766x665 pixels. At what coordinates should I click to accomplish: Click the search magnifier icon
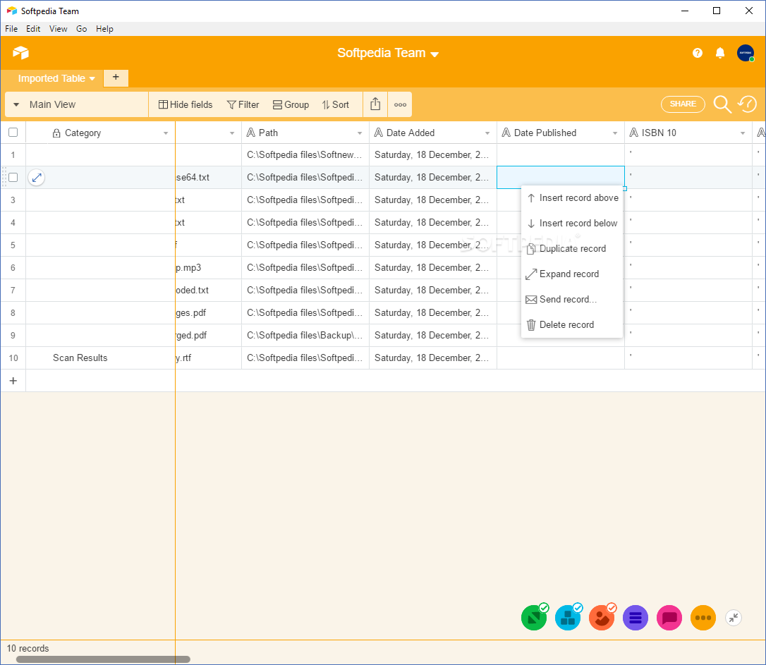722,104
